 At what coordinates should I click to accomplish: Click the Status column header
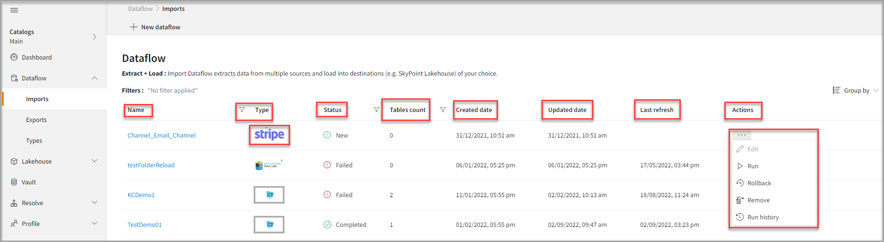pyautogui.click(x=333, y=110)
